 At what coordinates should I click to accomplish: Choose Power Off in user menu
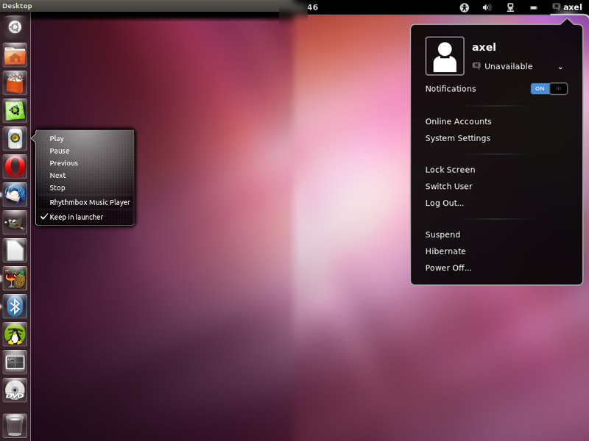(448, 268)
